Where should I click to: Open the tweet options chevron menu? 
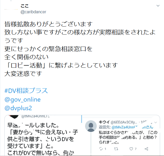[158, 6]
